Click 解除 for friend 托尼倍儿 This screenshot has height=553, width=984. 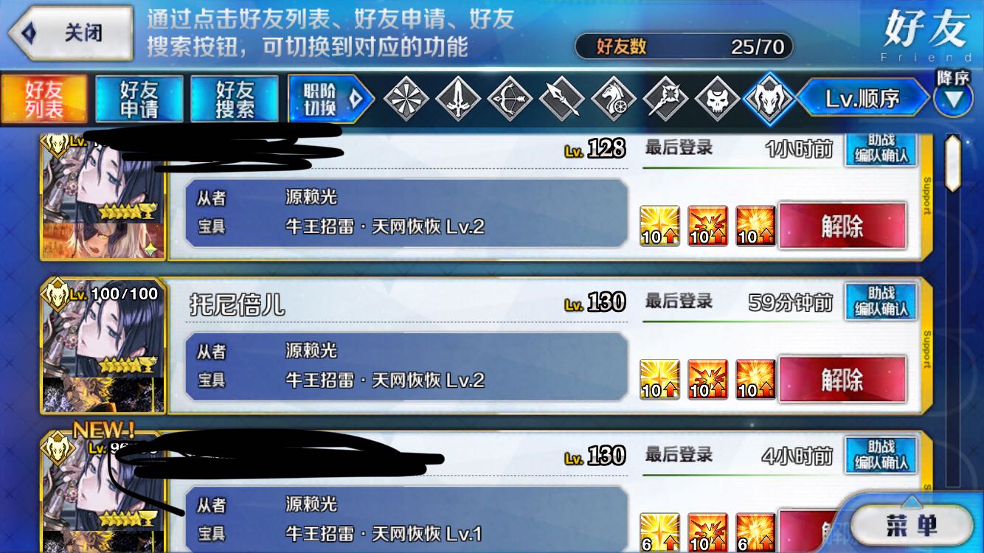tap(842, 380)
